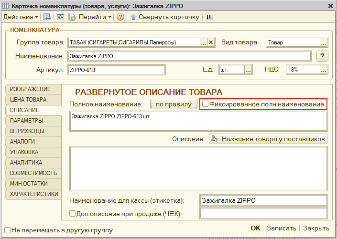Image resolution: width=337 pixels, height=239 pixels.
Task: Click the Записать button
Action: [x=282, y=229]
